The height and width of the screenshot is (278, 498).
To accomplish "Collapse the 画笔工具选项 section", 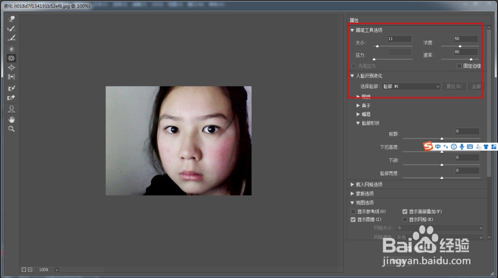I will (352, 30).
